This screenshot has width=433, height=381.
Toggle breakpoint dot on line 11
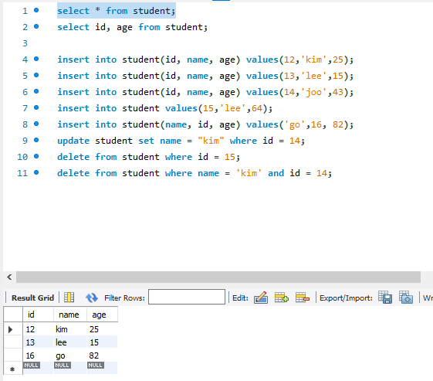click(x=36, y=172)
